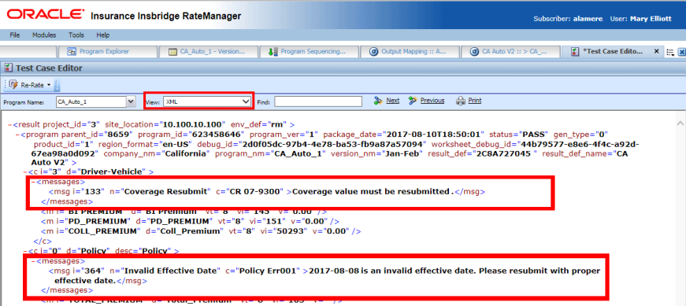Click the Previous arrow icon

(x=412, y=101)
